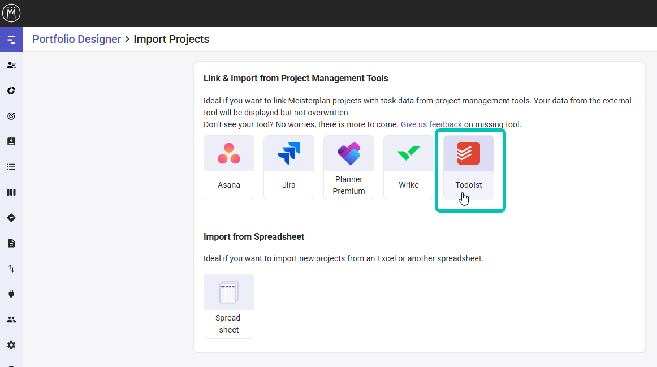Open the board columns sidebar icon
657x367 pixels.
11,192
